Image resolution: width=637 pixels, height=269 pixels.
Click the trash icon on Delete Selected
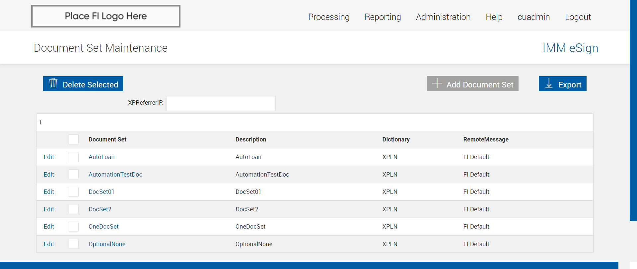tap(53, 83)
